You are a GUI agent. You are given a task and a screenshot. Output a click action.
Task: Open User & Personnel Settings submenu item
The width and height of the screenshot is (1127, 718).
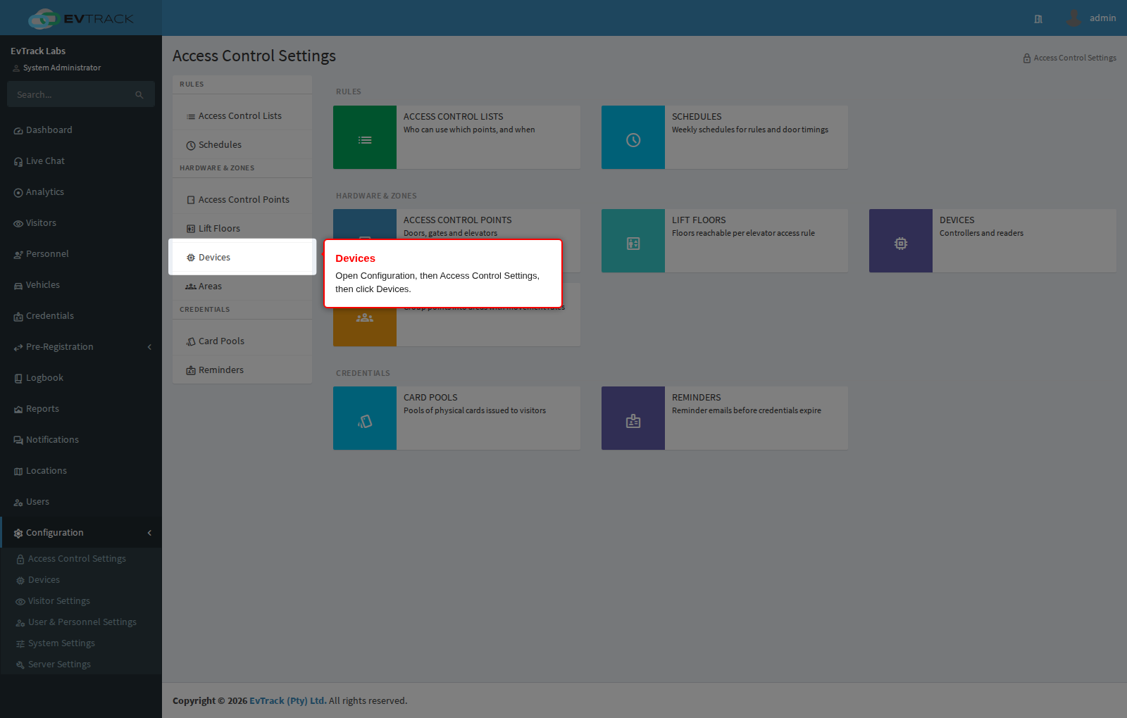click(81, 622)
